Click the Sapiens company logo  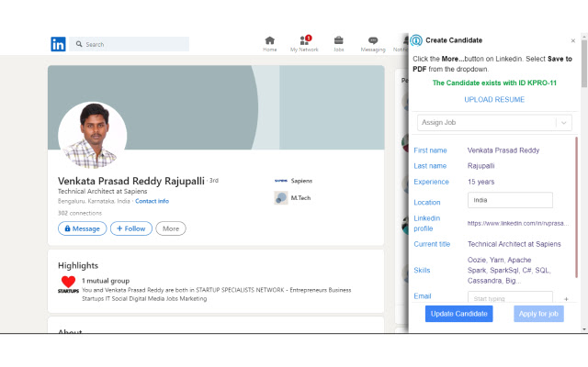(281, 181)
